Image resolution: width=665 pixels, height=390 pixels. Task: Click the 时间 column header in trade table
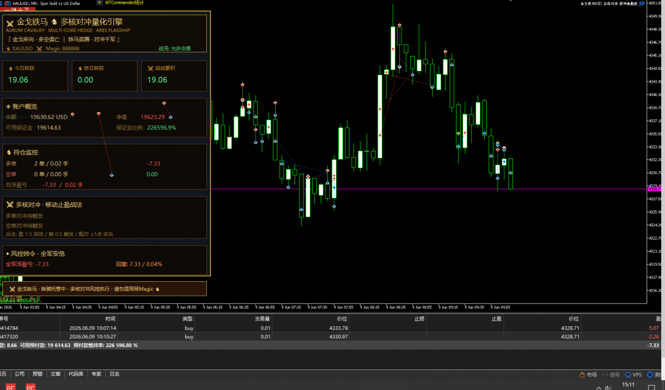pos(110,318)
